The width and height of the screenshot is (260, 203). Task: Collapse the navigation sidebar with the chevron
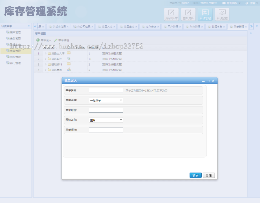[x=29, y=26]
